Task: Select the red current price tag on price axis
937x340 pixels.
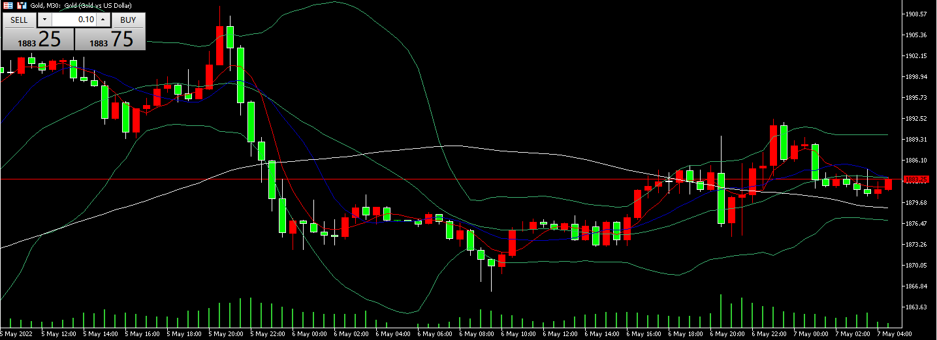Action: click(917, 179)
